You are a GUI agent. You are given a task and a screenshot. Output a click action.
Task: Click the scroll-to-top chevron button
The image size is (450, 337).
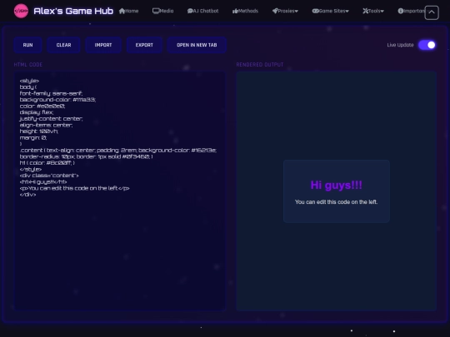click(x=432, y=12)
